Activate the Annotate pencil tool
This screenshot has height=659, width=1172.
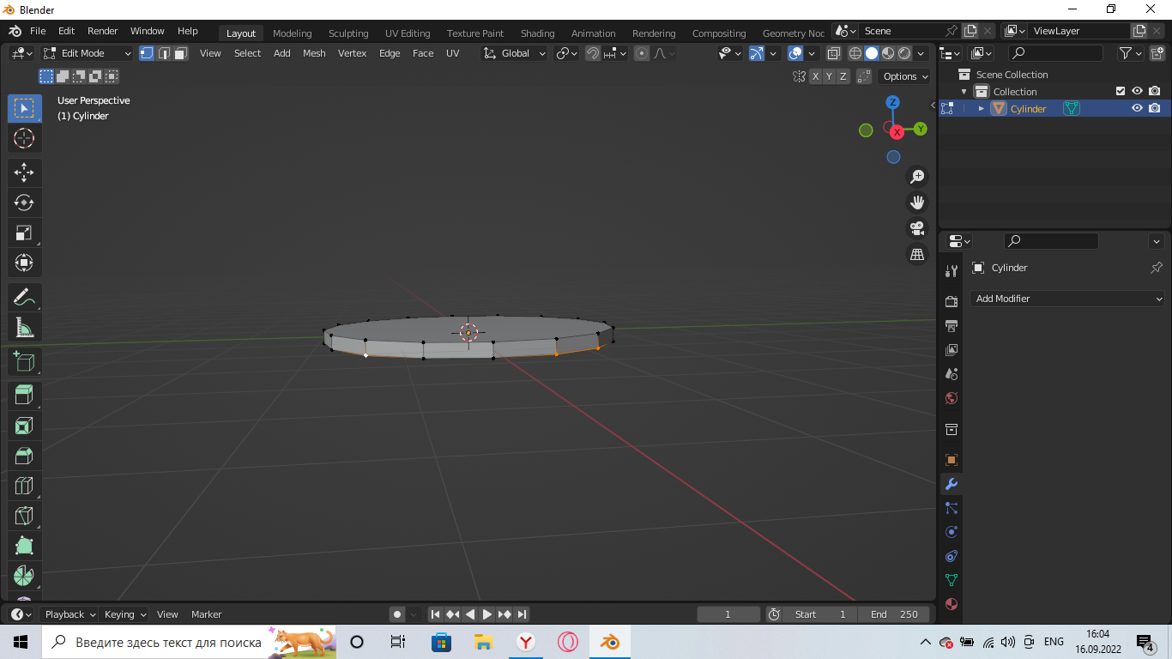tap(24, 297)
